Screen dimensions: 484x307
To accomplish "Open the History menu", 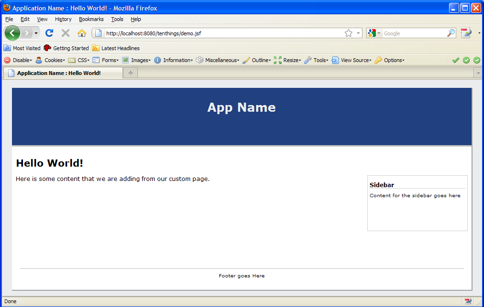I will pyautogui.click(x=63, y=19).
